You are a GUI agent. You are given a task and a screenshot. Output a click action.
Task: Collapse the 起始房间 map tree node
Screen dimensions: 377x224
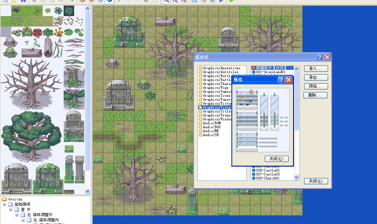pos(4,204)
